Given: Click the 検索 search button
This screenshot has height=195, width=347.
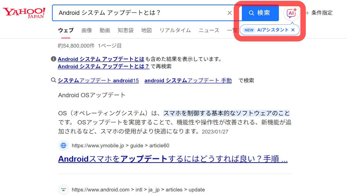Looking at the screenshot, I should [x=260, y=13].
